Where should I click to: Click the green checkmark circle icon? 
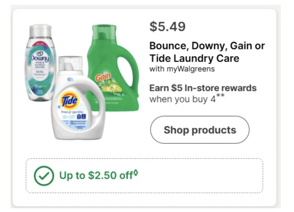(x=44, y=176)
